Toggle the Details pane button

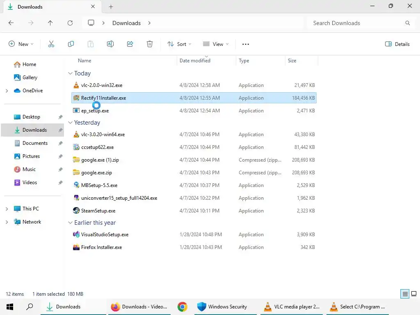click(397, 44)
